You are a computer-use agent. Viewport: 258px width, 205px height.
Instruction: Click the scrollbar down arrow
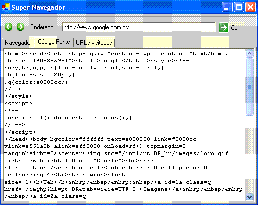coord(249,197)
